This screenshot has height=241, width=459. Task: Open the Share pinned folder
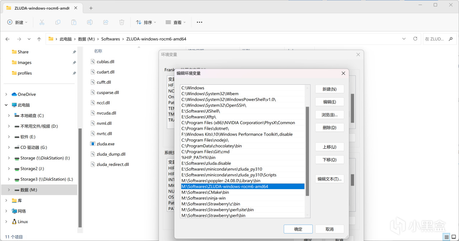pyautogui.click(x=23, y=52)
